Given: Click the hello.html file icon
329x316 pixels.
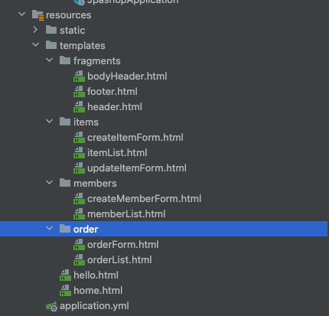Looking at the screenshot, I should pyautogui.click(x=65, y=275).
